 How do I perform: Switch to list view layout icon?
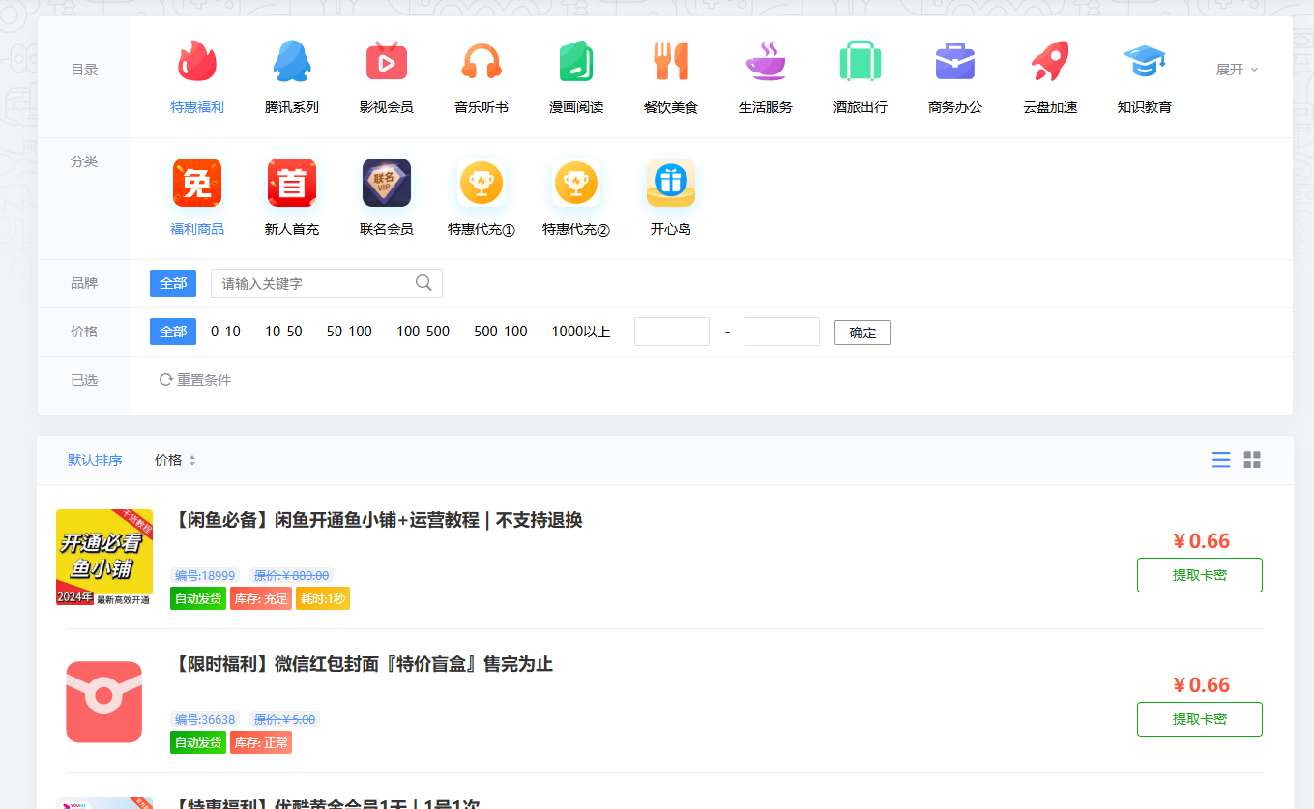(x=1221, y=460)
